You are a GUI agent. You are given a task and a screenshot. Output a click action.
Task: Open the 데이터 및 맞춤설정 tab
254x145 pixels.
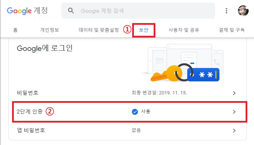coord(99,30)
